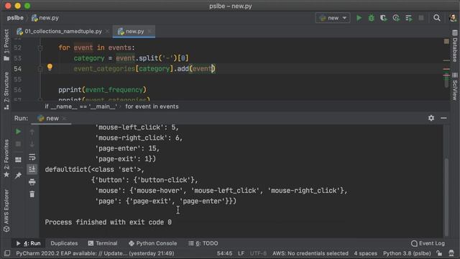
Task: Open the user avatar icon
Action: (x=453, y=18)
